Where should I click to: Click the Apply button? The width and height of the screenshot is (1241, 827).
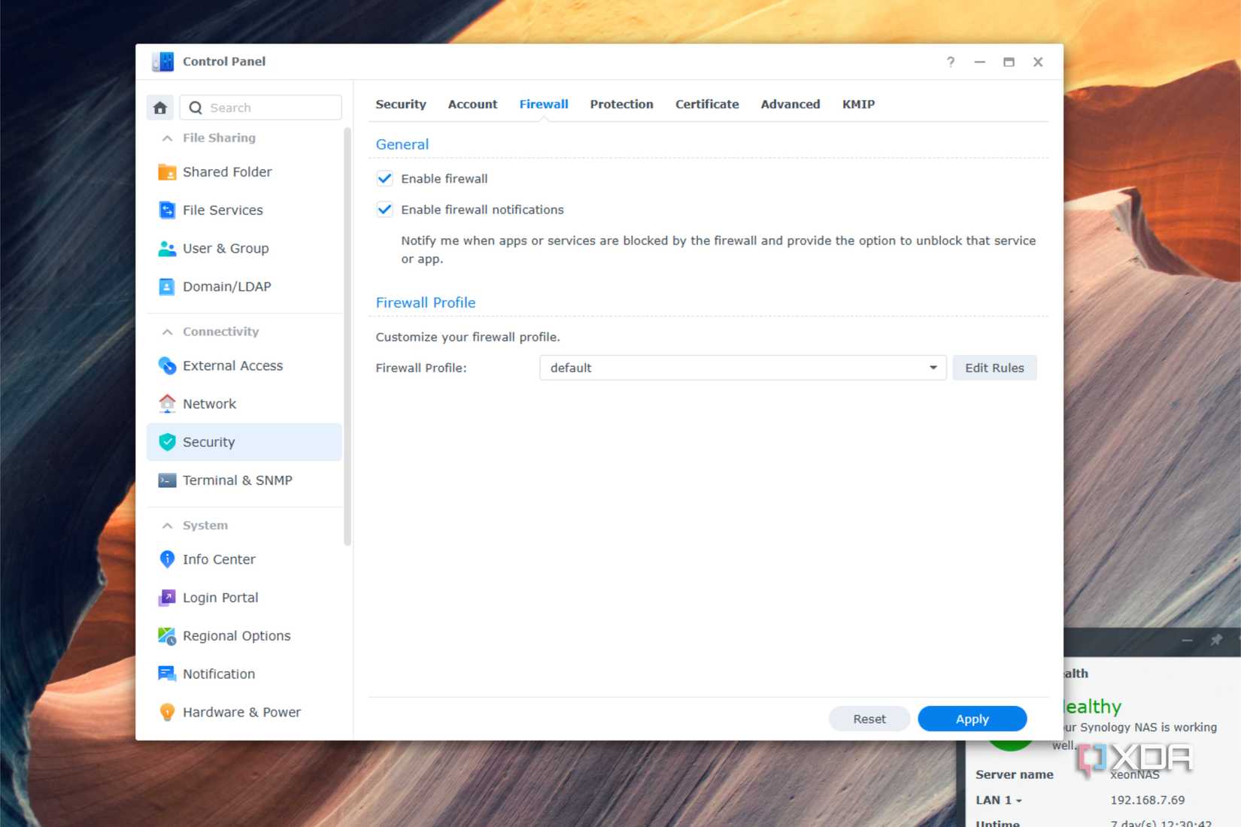(972, 719)
